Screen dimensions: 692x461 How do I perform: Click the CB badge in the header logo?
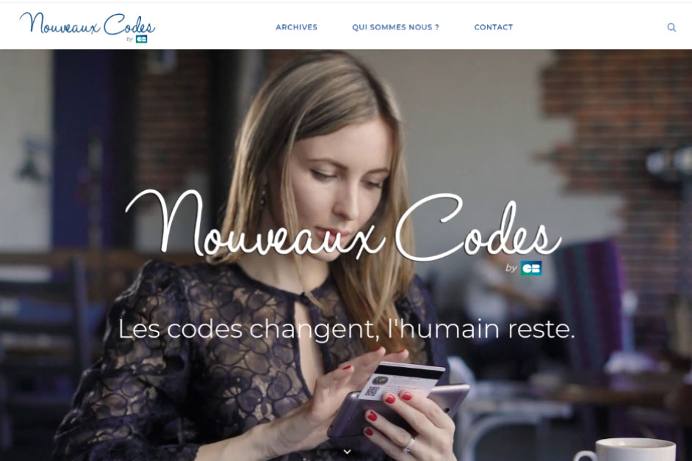tap(141, 39)
